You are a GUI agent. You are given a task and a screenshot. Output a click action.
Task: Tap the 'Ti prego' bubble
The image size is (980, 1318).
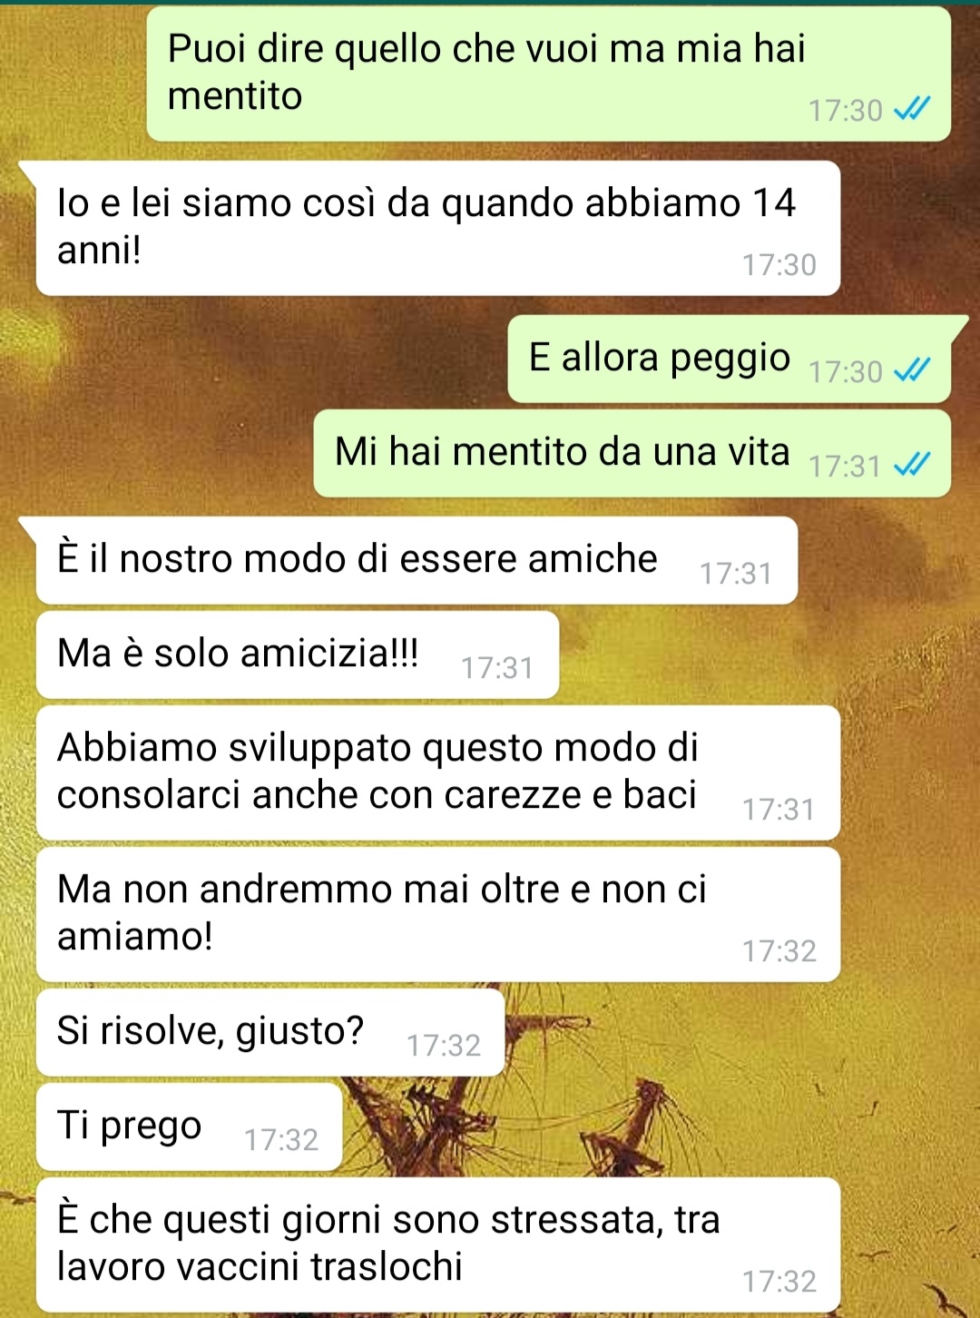point(190,1126)
